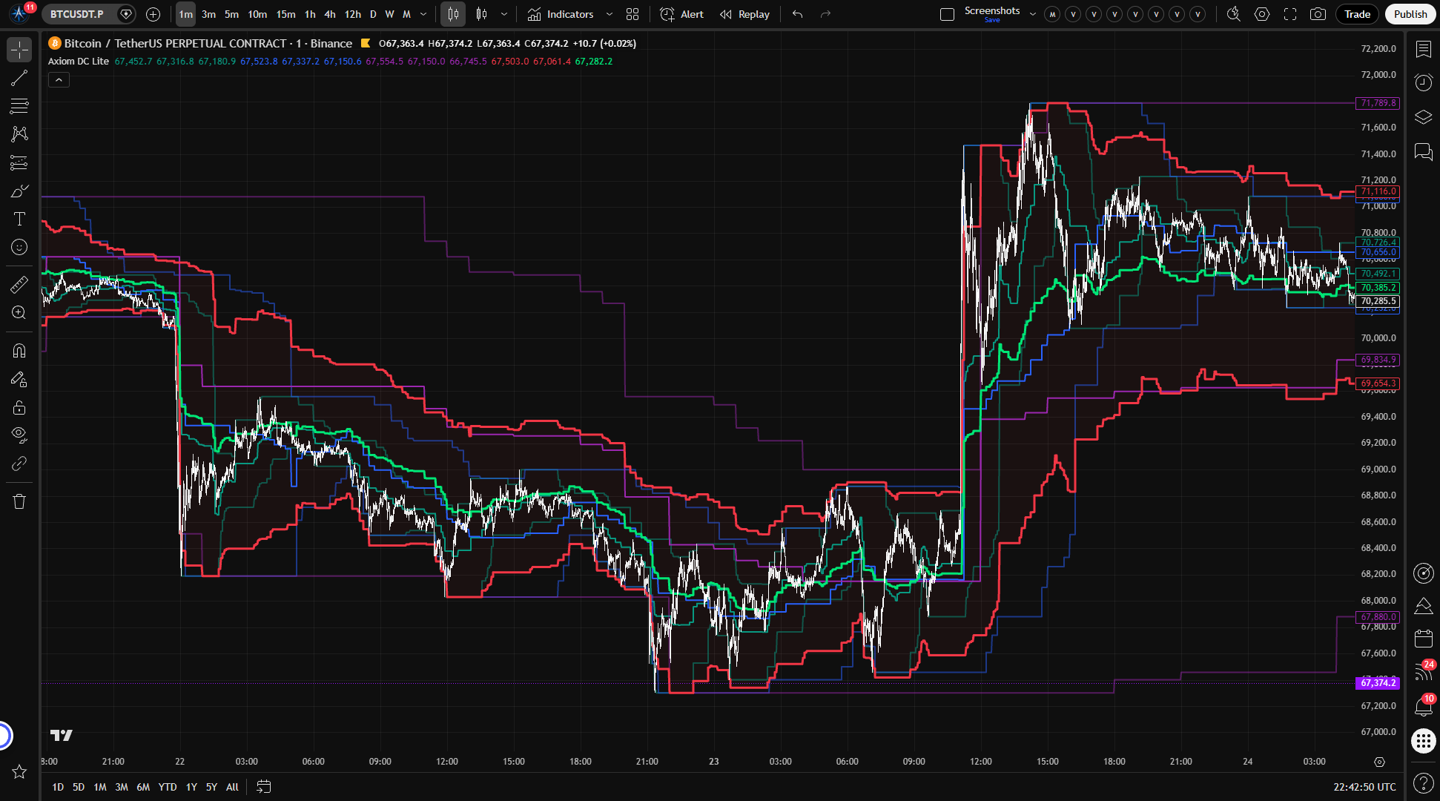The width and height of the screenshot is (1440, 801).
Task: Open the Alerts panel clock icon
Action: [1423, 82]
